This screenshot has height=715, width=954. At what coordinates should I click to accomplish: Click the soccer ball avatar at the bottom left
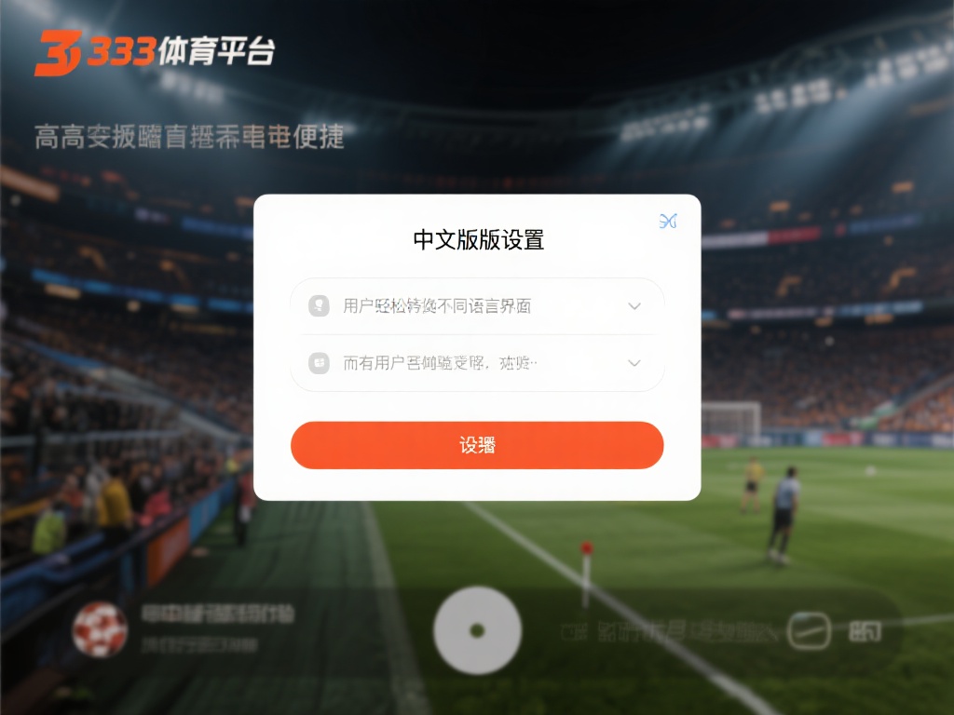[100, 630]
